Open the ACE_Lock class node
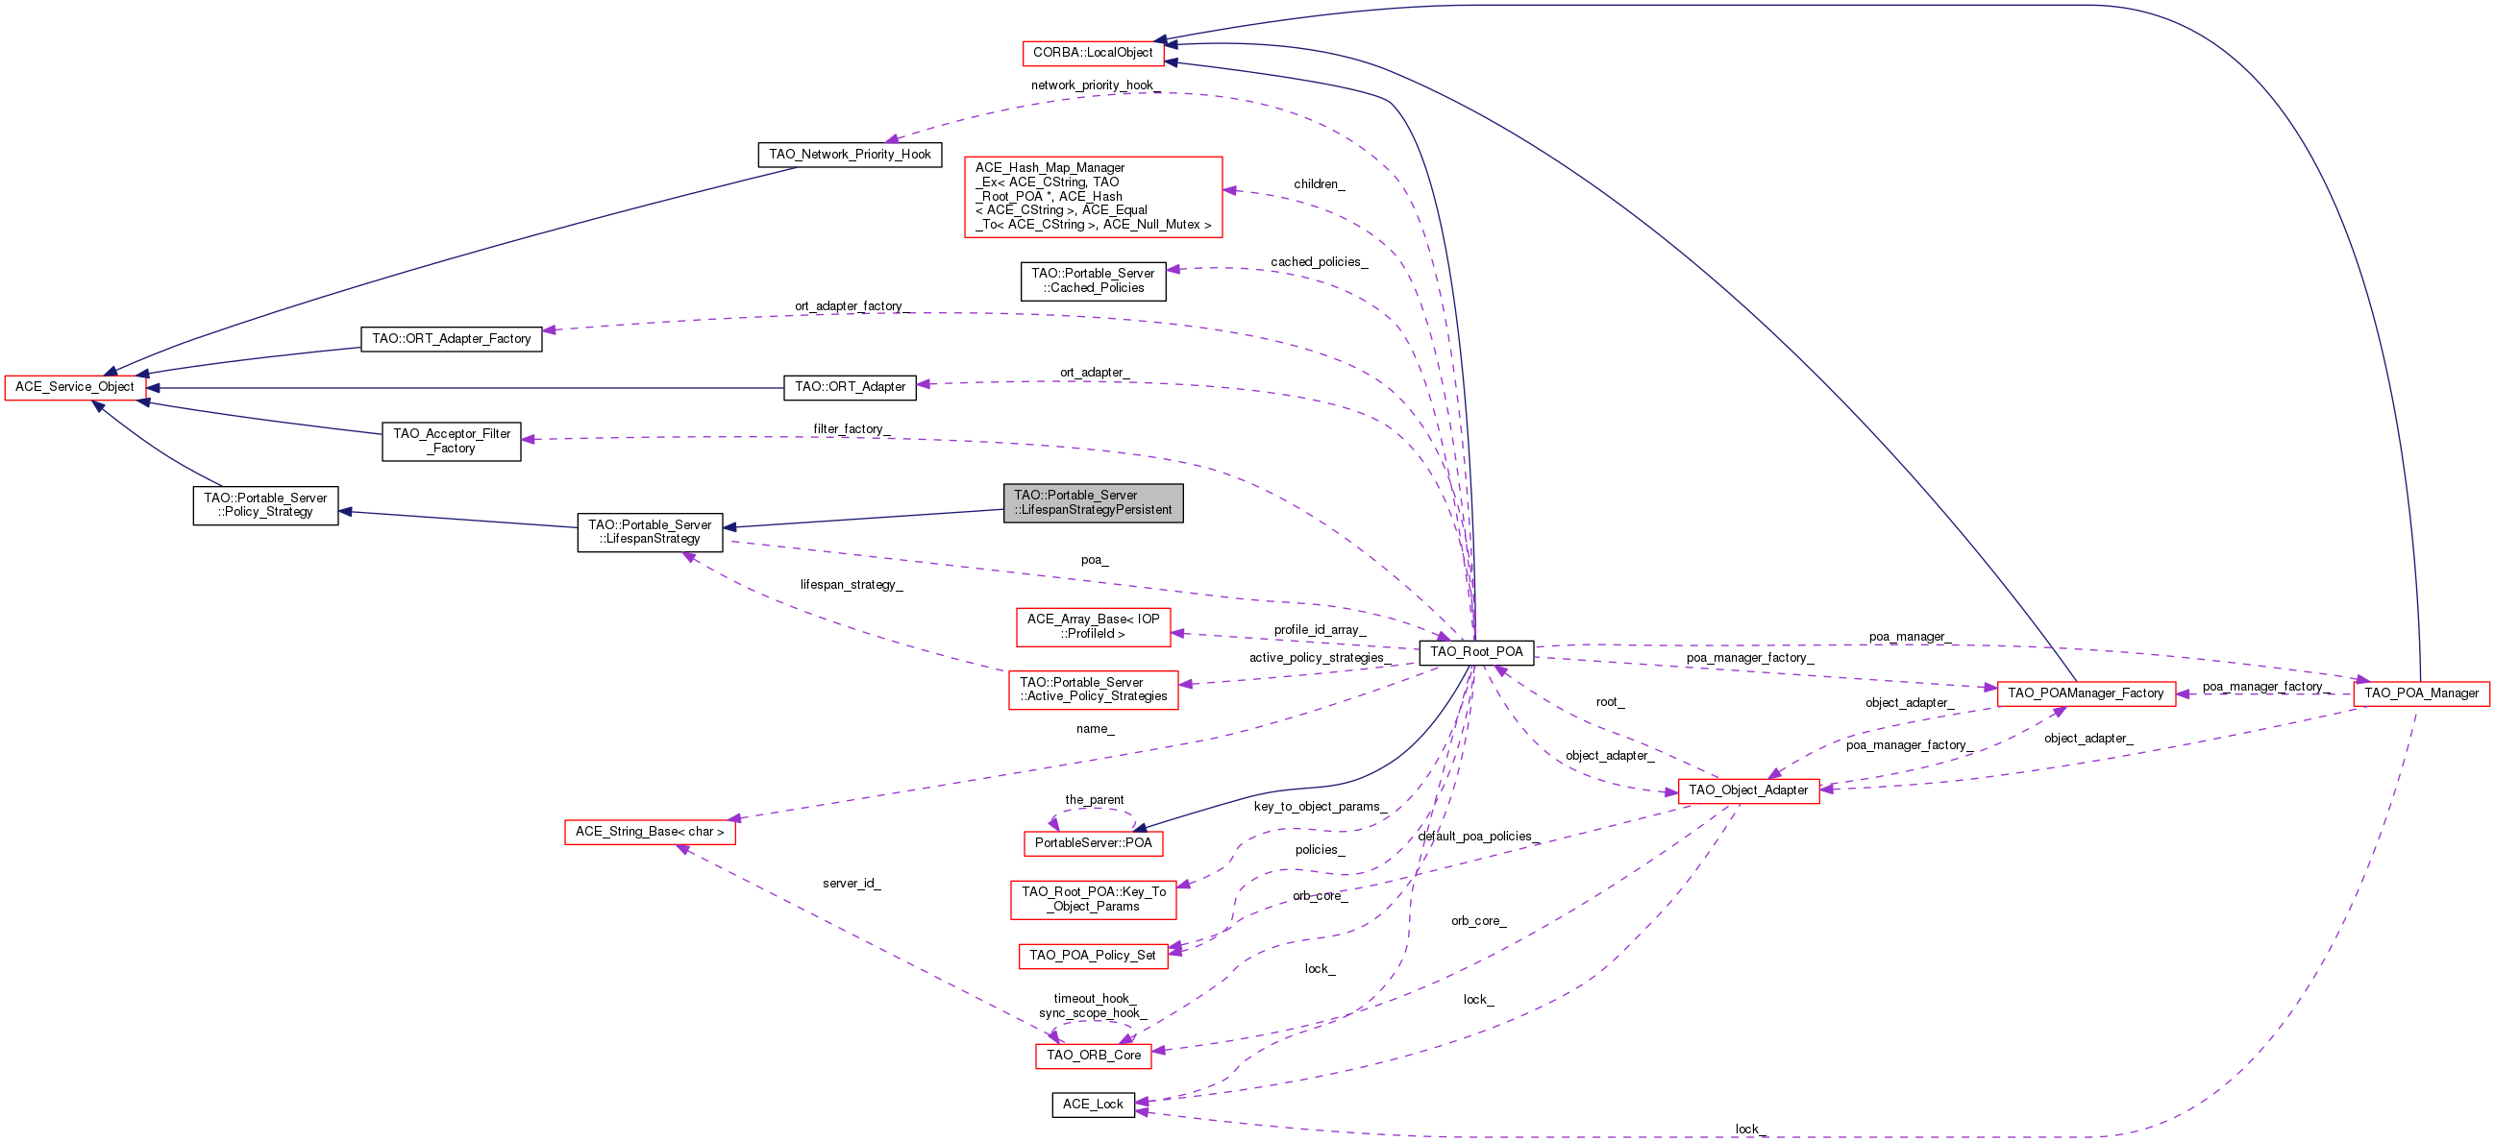 point(1093,1105)
